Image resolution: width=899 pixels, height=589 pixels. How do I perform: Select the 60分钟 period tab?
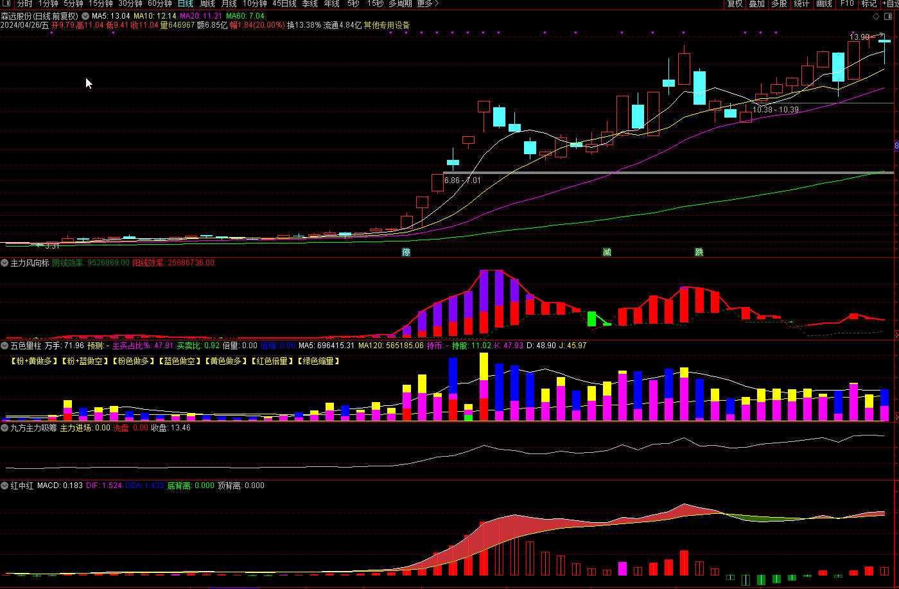pos(159,4)
